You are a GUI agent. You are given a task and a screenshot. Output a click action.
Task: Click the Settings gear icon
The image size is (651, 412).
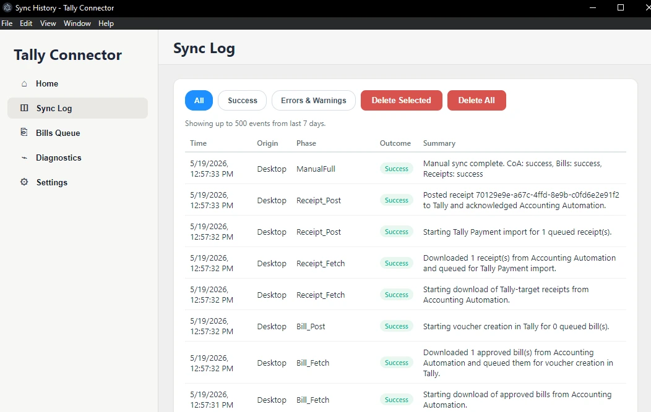24,182
